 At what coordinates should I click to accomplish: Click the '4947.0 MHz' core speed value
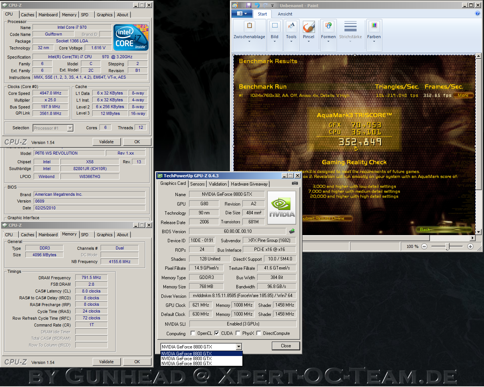click(50, 93)
